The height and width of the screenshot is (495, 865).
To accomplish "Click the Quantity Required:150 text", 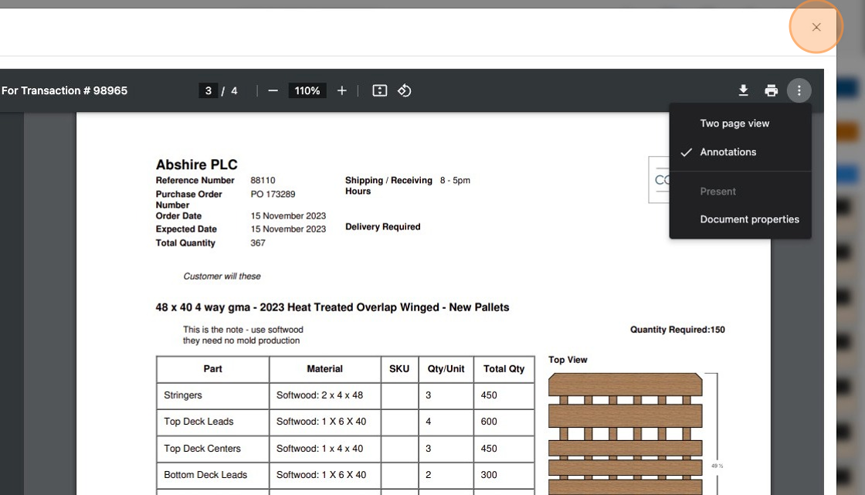I will coord(677,330).
